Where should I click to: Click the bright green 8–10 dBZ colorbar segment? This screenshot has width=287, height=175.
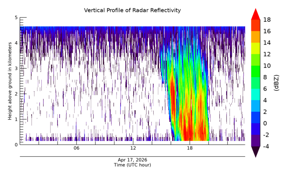point(255,71)
